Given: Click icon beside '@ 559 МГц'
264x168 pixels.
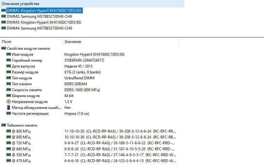Looking at the screenshot, I should coord(8,155).
